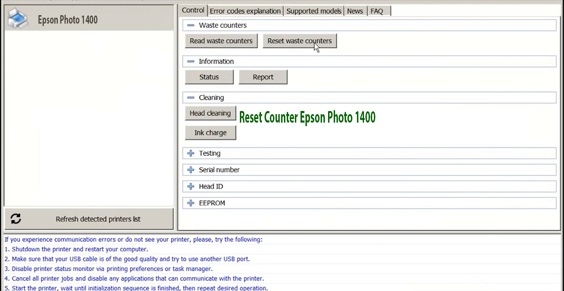
Task: Expand the Serial number section
Action: pyautogui.click(x=191, y=170)
